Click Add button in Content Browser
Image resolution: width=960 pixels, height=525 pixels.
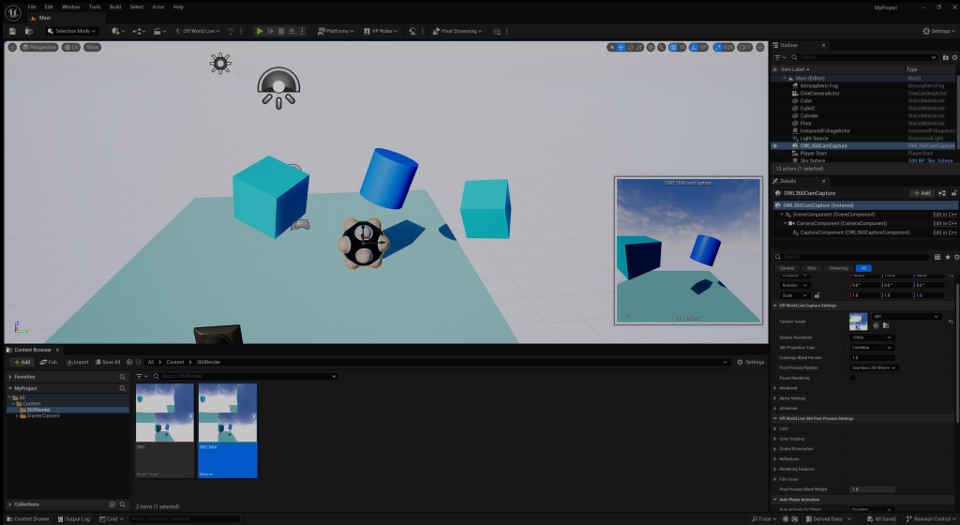22,362
